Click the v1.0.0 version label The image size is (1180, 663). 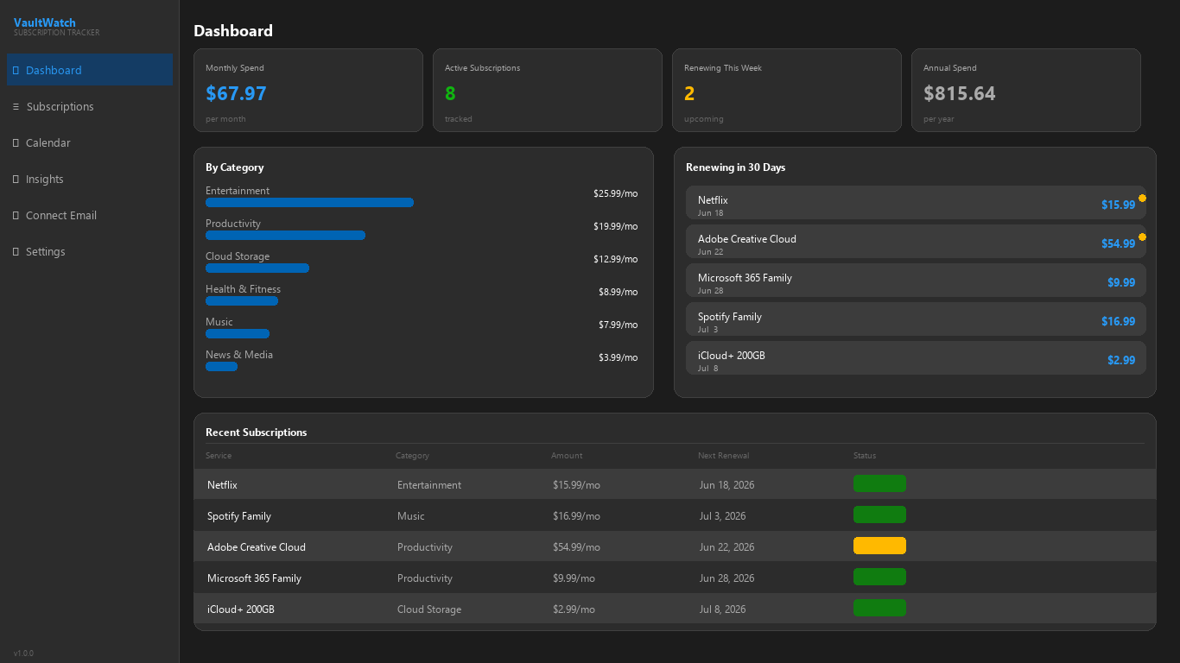pos(23,654)
